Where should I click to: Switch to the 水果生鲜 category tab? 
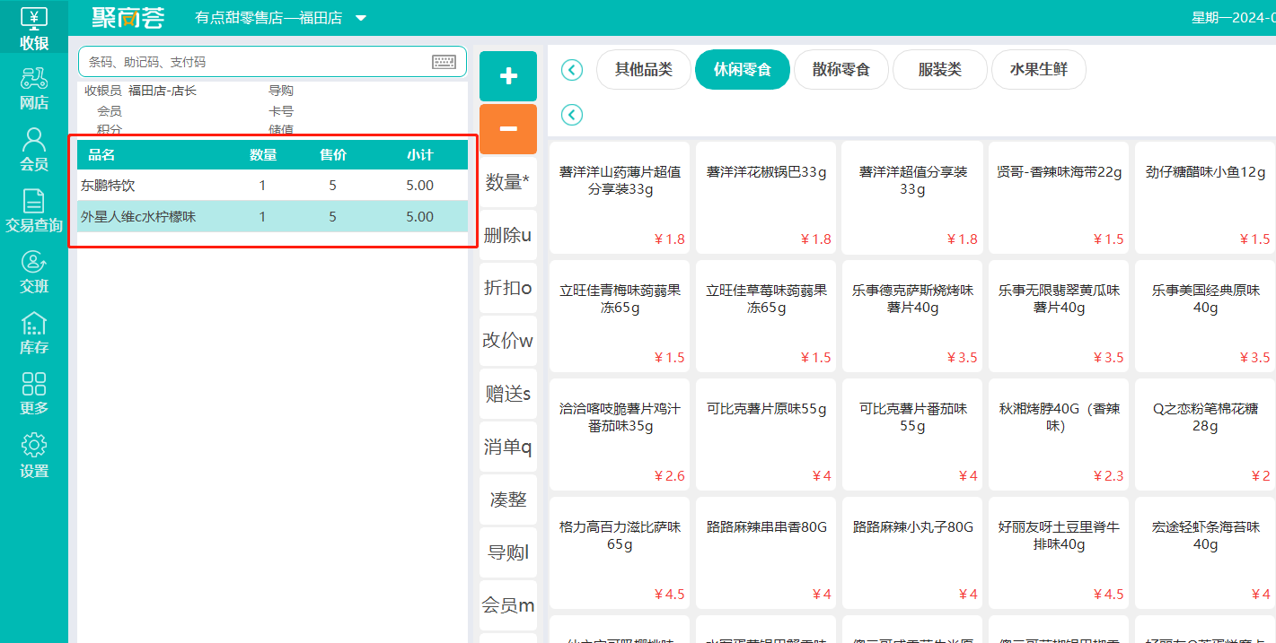coord(1039,70)
